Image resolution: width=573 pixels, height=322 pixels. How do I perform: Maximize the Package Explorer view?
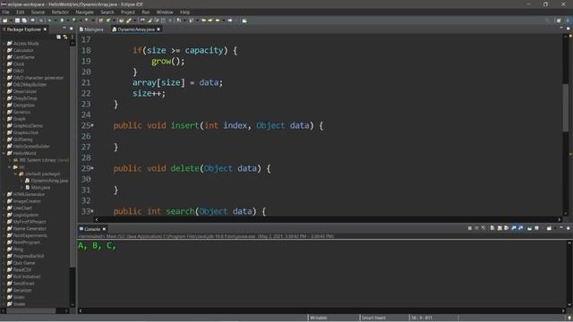(72, 28)
